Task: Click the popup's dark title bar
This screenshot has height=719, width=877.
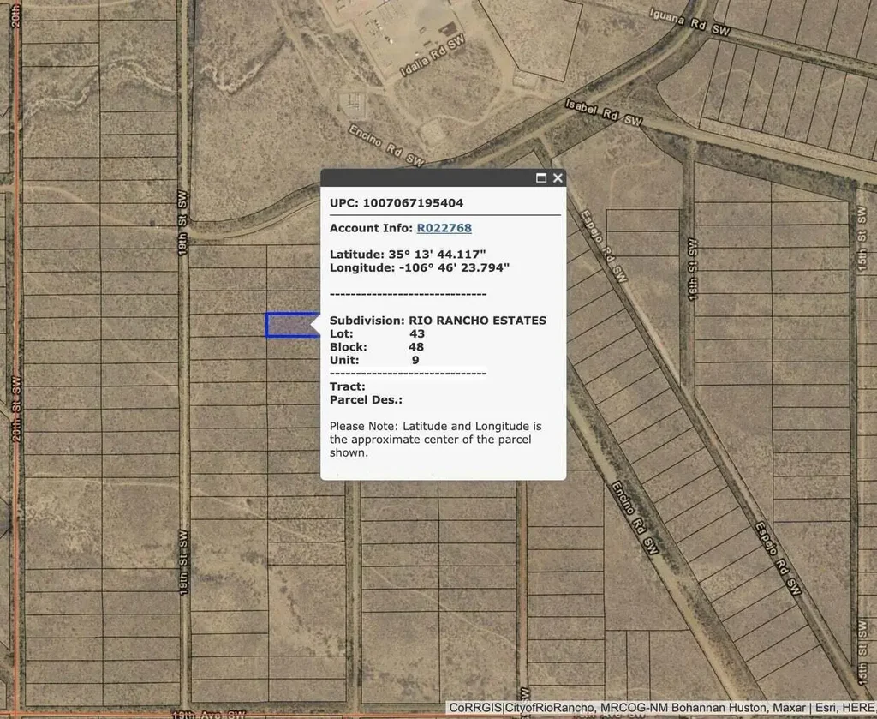Action: point(428,178)
